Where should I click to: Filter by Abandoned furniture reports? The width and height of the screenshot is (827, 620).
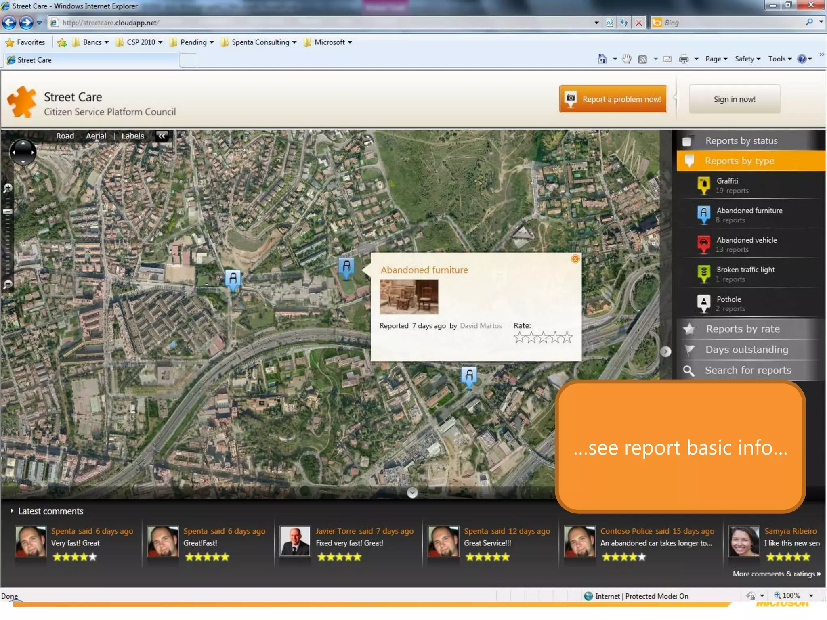pos(750,215)
